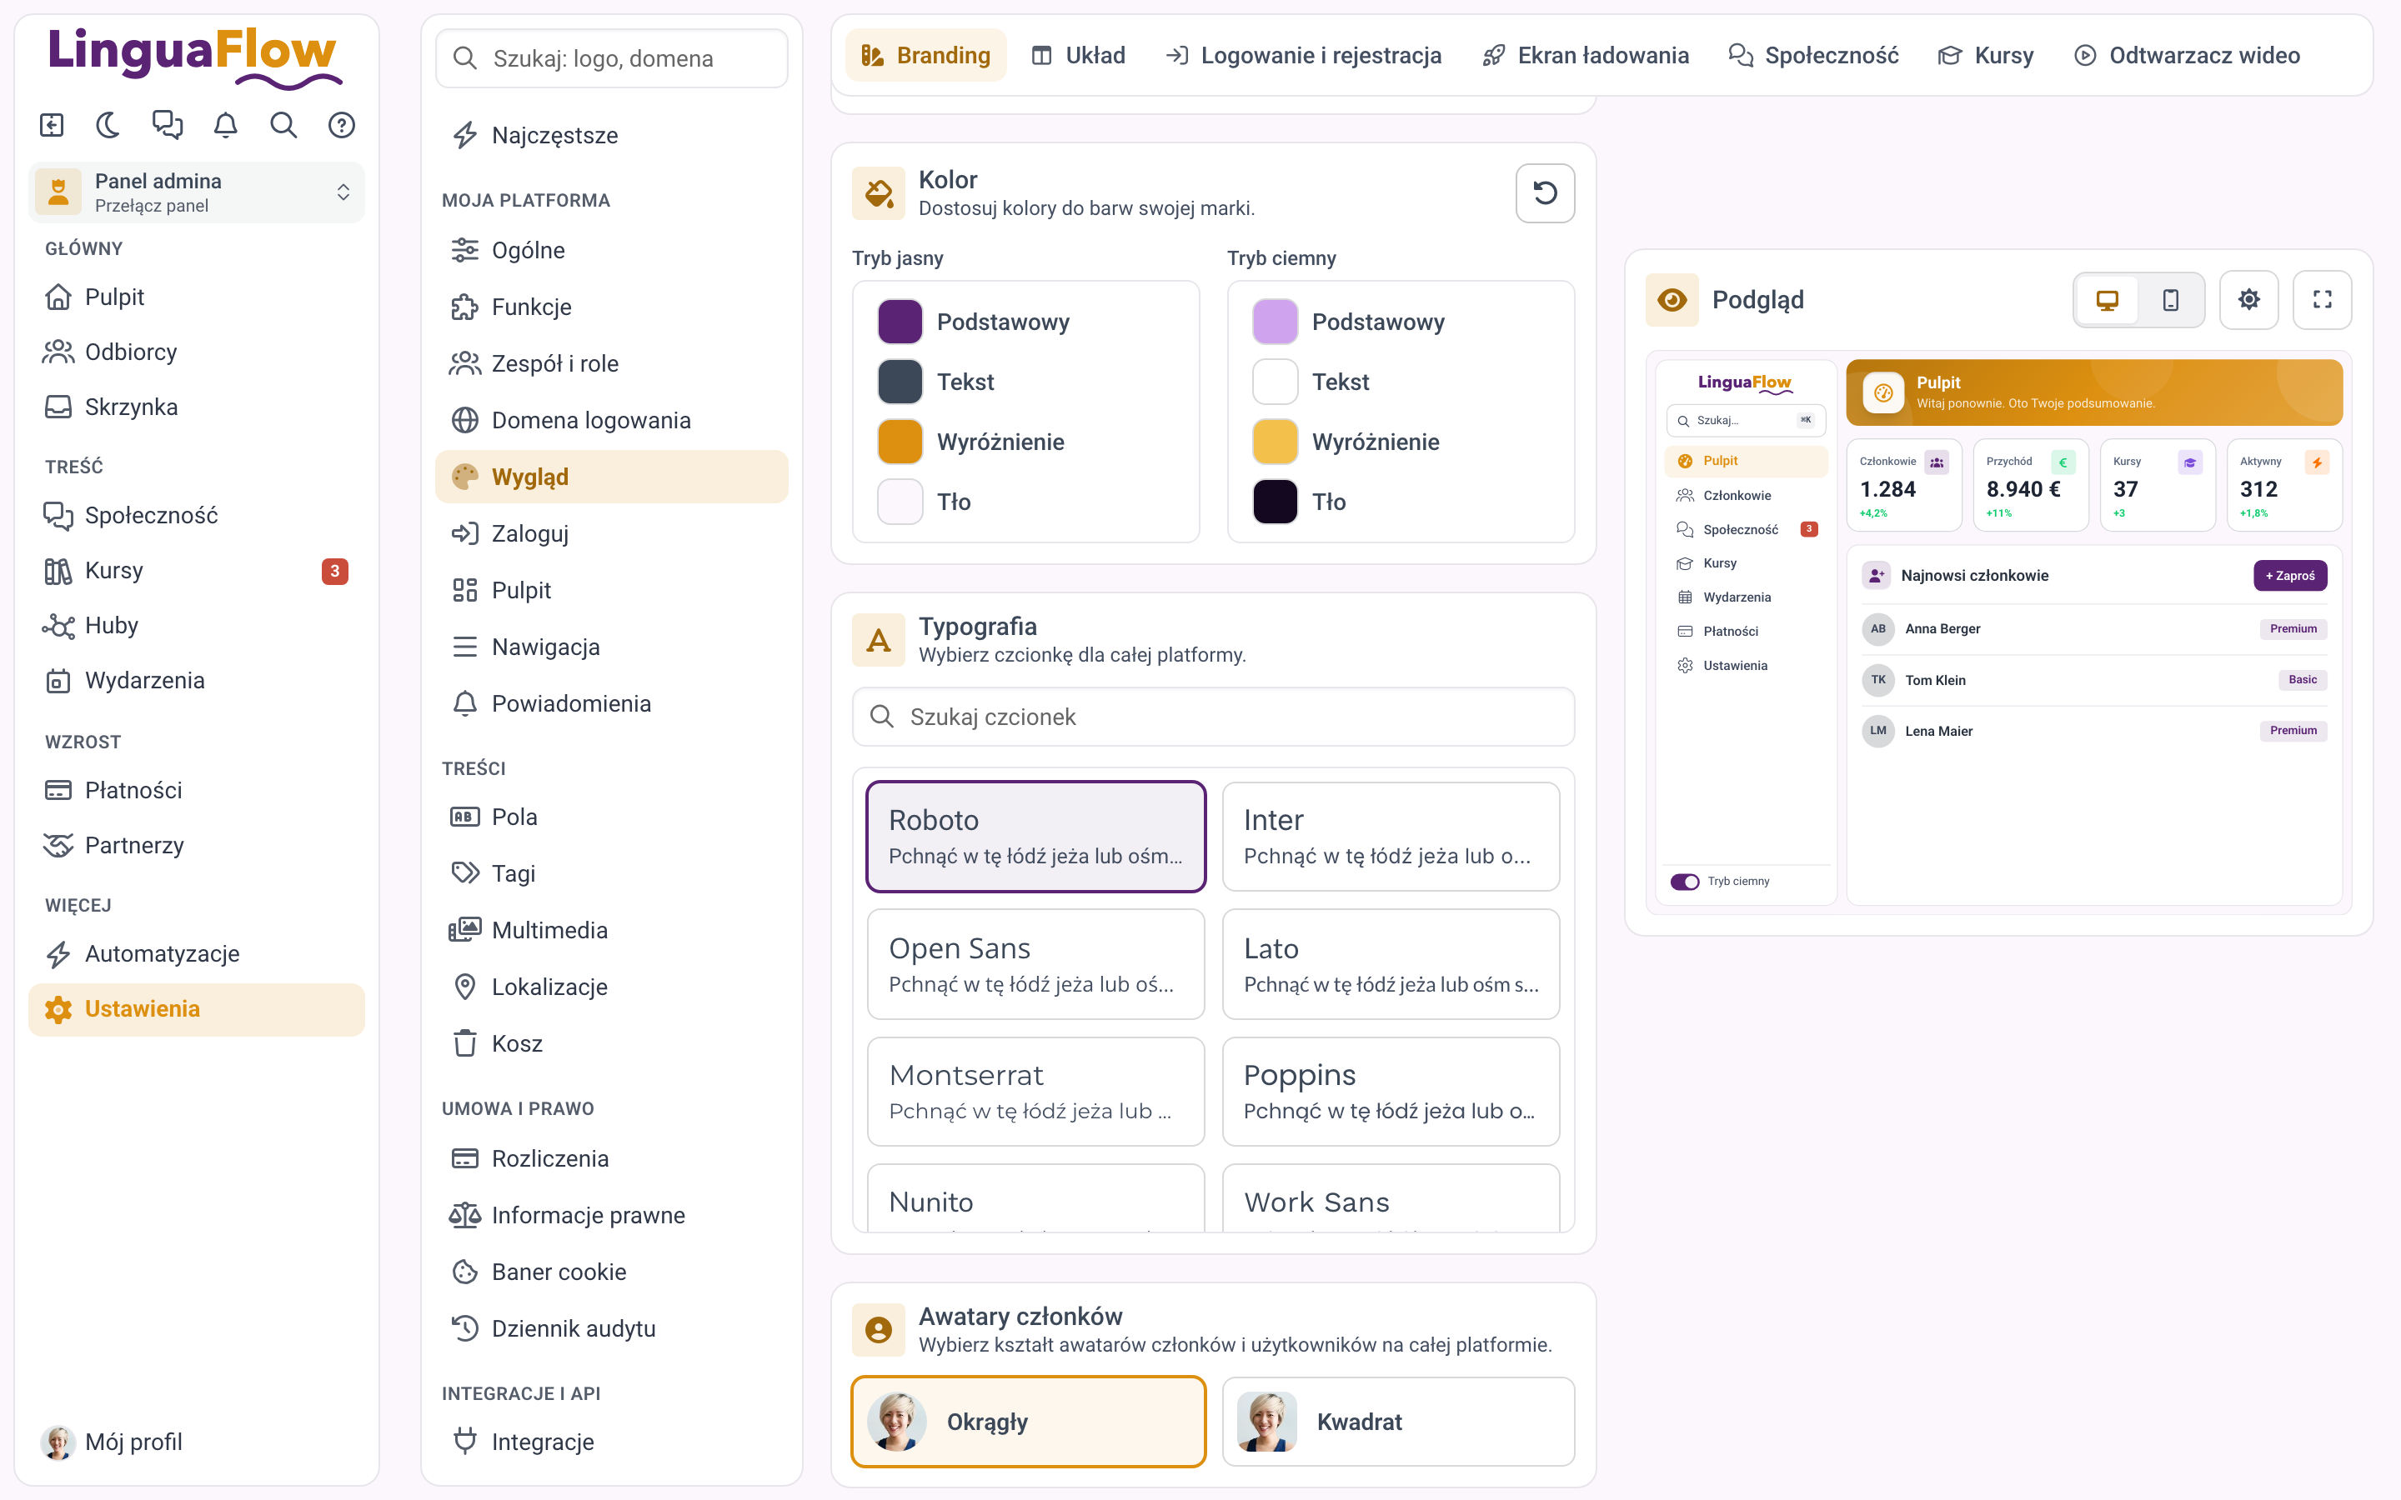
Task: Choose the Poppins font card
Action: (1391, 1092)
